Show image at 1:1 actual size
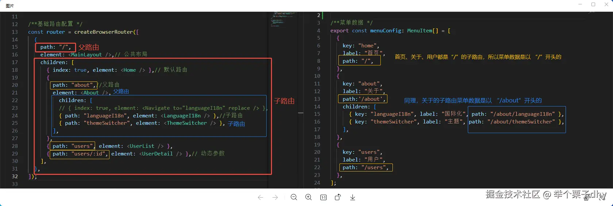Image resolution: width=613 pixels, height=206 pixels. coord(323,197)
